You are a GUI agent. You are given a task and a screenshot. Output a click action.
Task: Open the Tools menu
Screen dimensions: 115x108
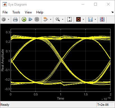coord(16,12)
